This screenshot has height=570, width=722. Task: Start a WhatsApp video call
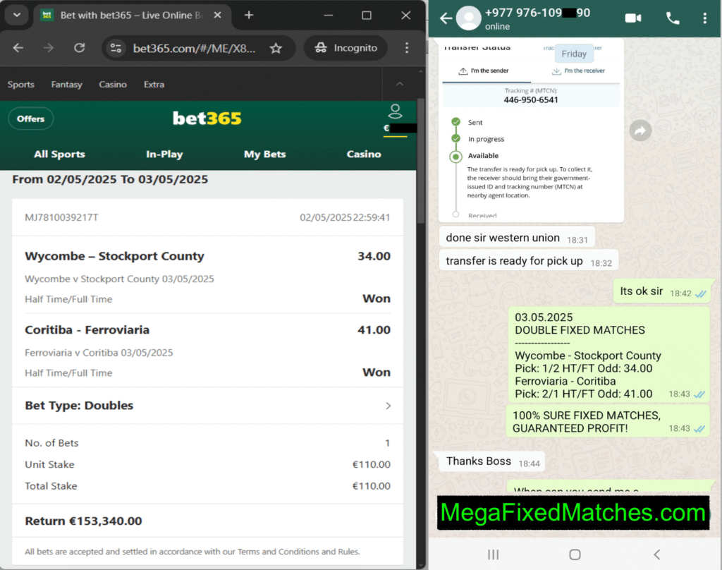click(x=633, y=18)
